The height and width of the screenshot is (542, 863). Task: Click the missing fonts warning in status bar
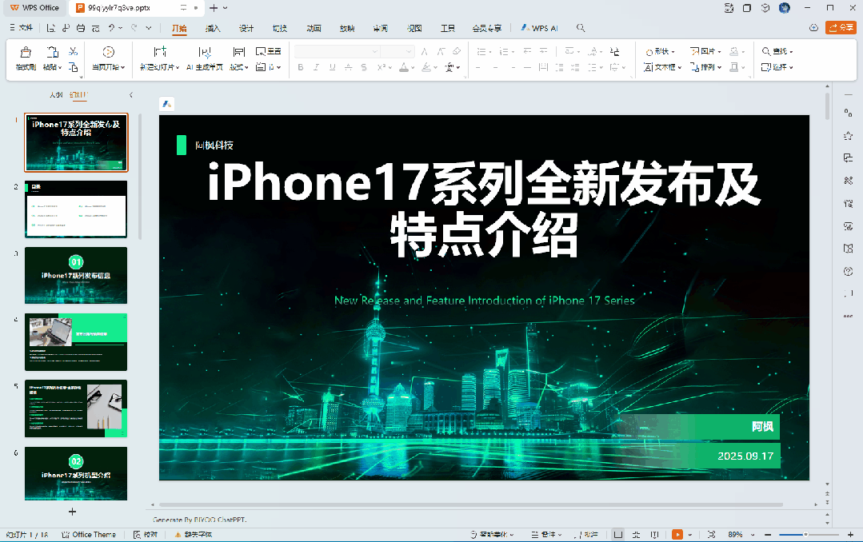click(x=194, y=534)
